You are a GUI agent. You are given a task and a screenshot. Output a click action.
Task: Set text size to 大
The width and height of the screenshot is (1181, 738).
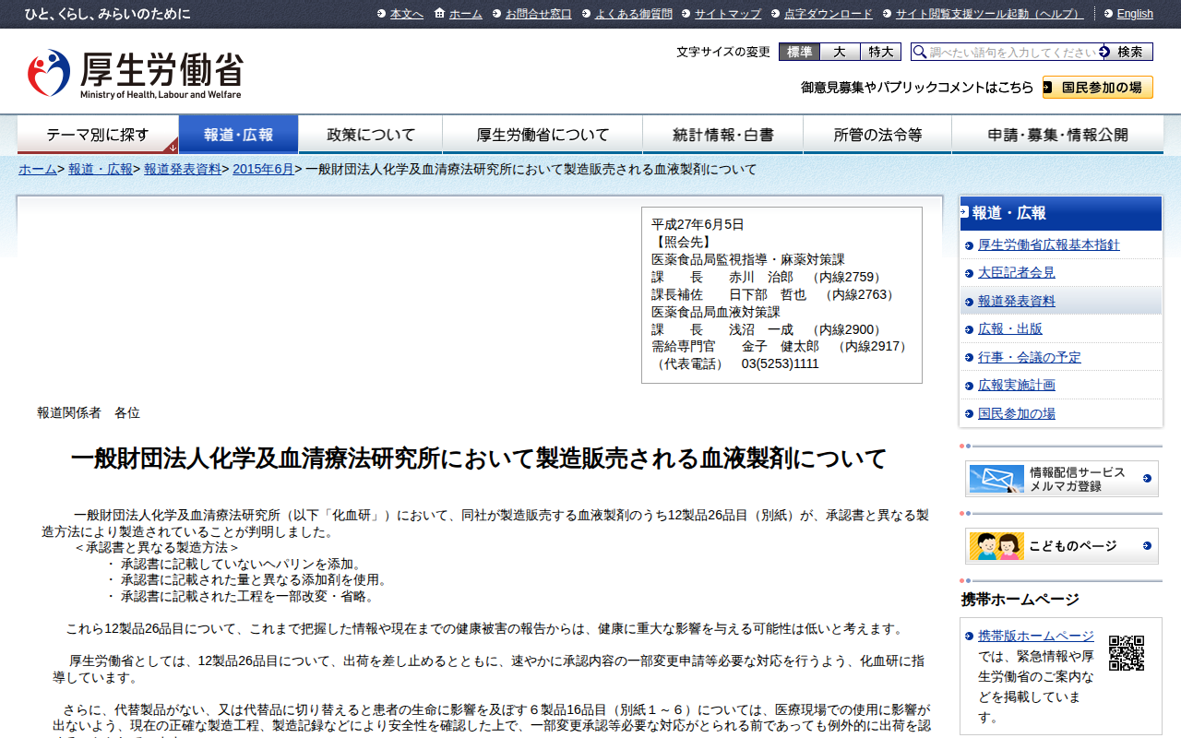point(840,52)
